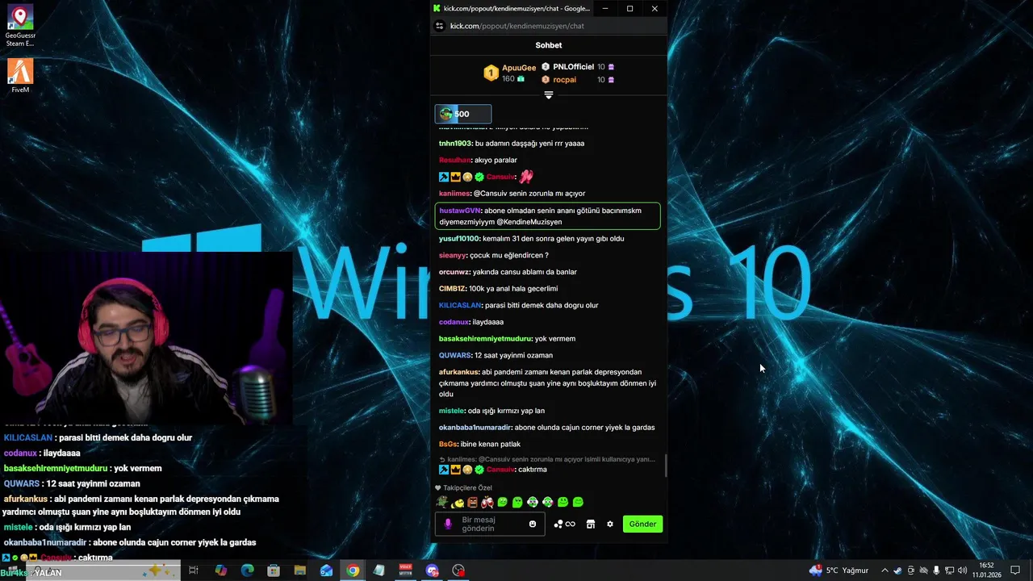1033x581 pixels.
Task: Open the volume control in system tray
Action: 962,571
